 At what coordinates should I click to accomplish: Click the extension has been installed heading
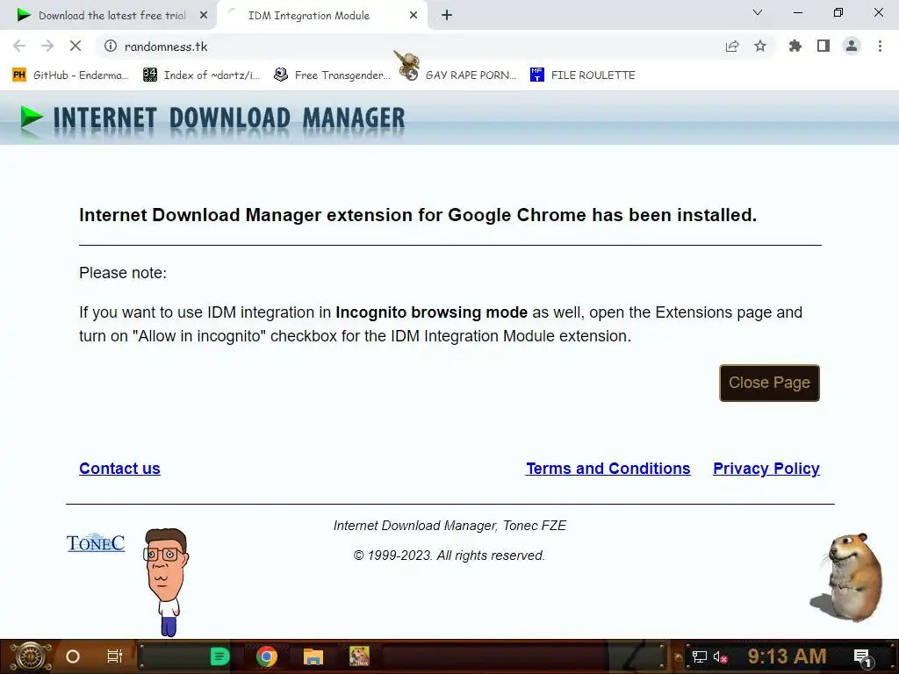(418, 215)
